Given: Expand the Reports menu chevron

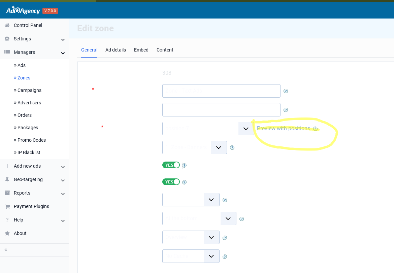Looking at the screenshot, I should tap(63, 194).
